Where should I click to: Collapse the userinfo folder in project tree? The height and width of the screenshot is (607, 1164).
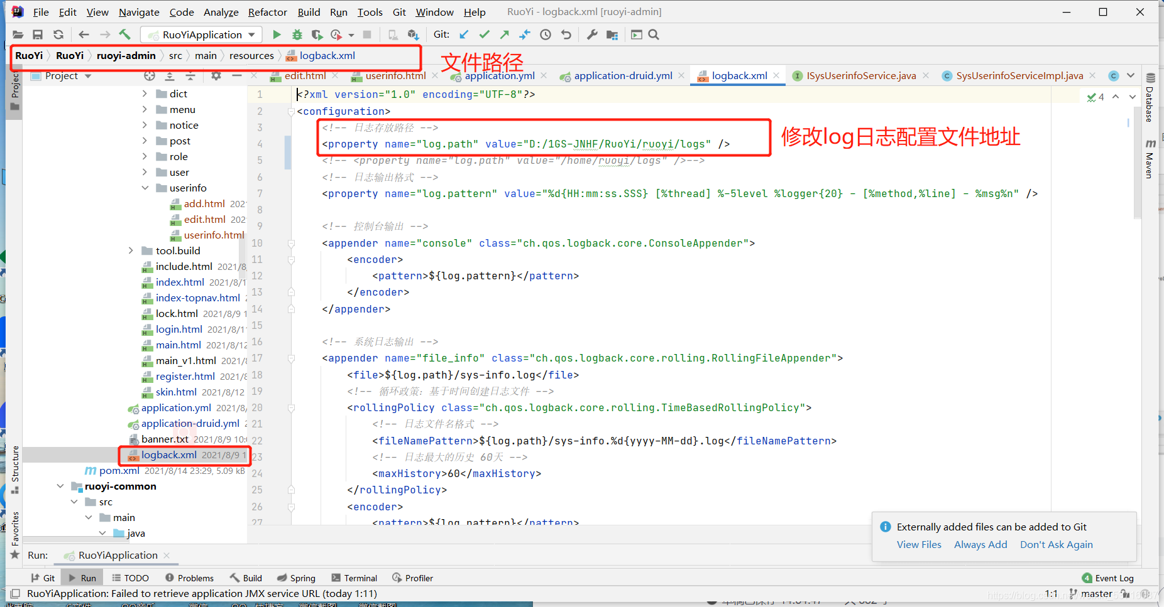(x=145, y=188)
